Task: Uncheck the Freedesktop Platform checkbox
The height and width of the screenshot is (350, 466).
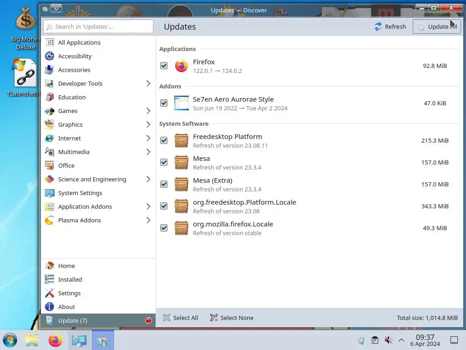Action: click(x=164, y=140)
